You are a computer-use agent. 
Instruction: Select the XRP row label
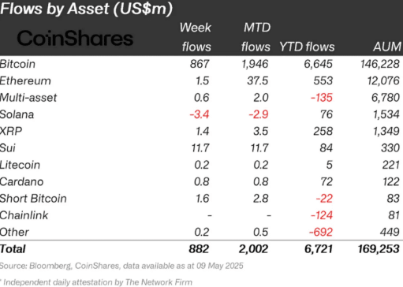(x=11, y=131)
